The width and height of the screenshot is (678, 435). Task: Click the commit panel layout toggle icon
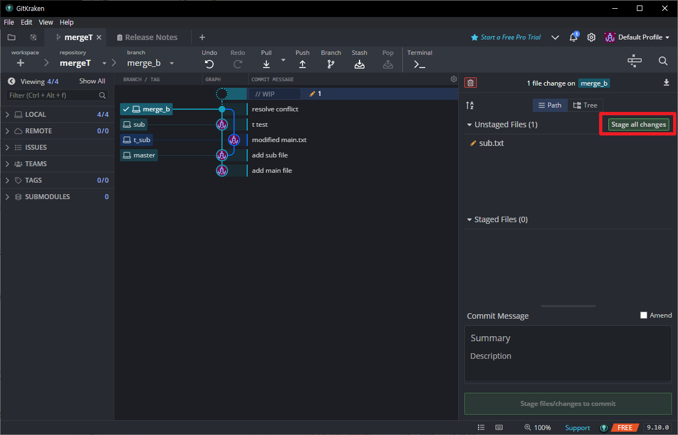(x=635, y=61)
